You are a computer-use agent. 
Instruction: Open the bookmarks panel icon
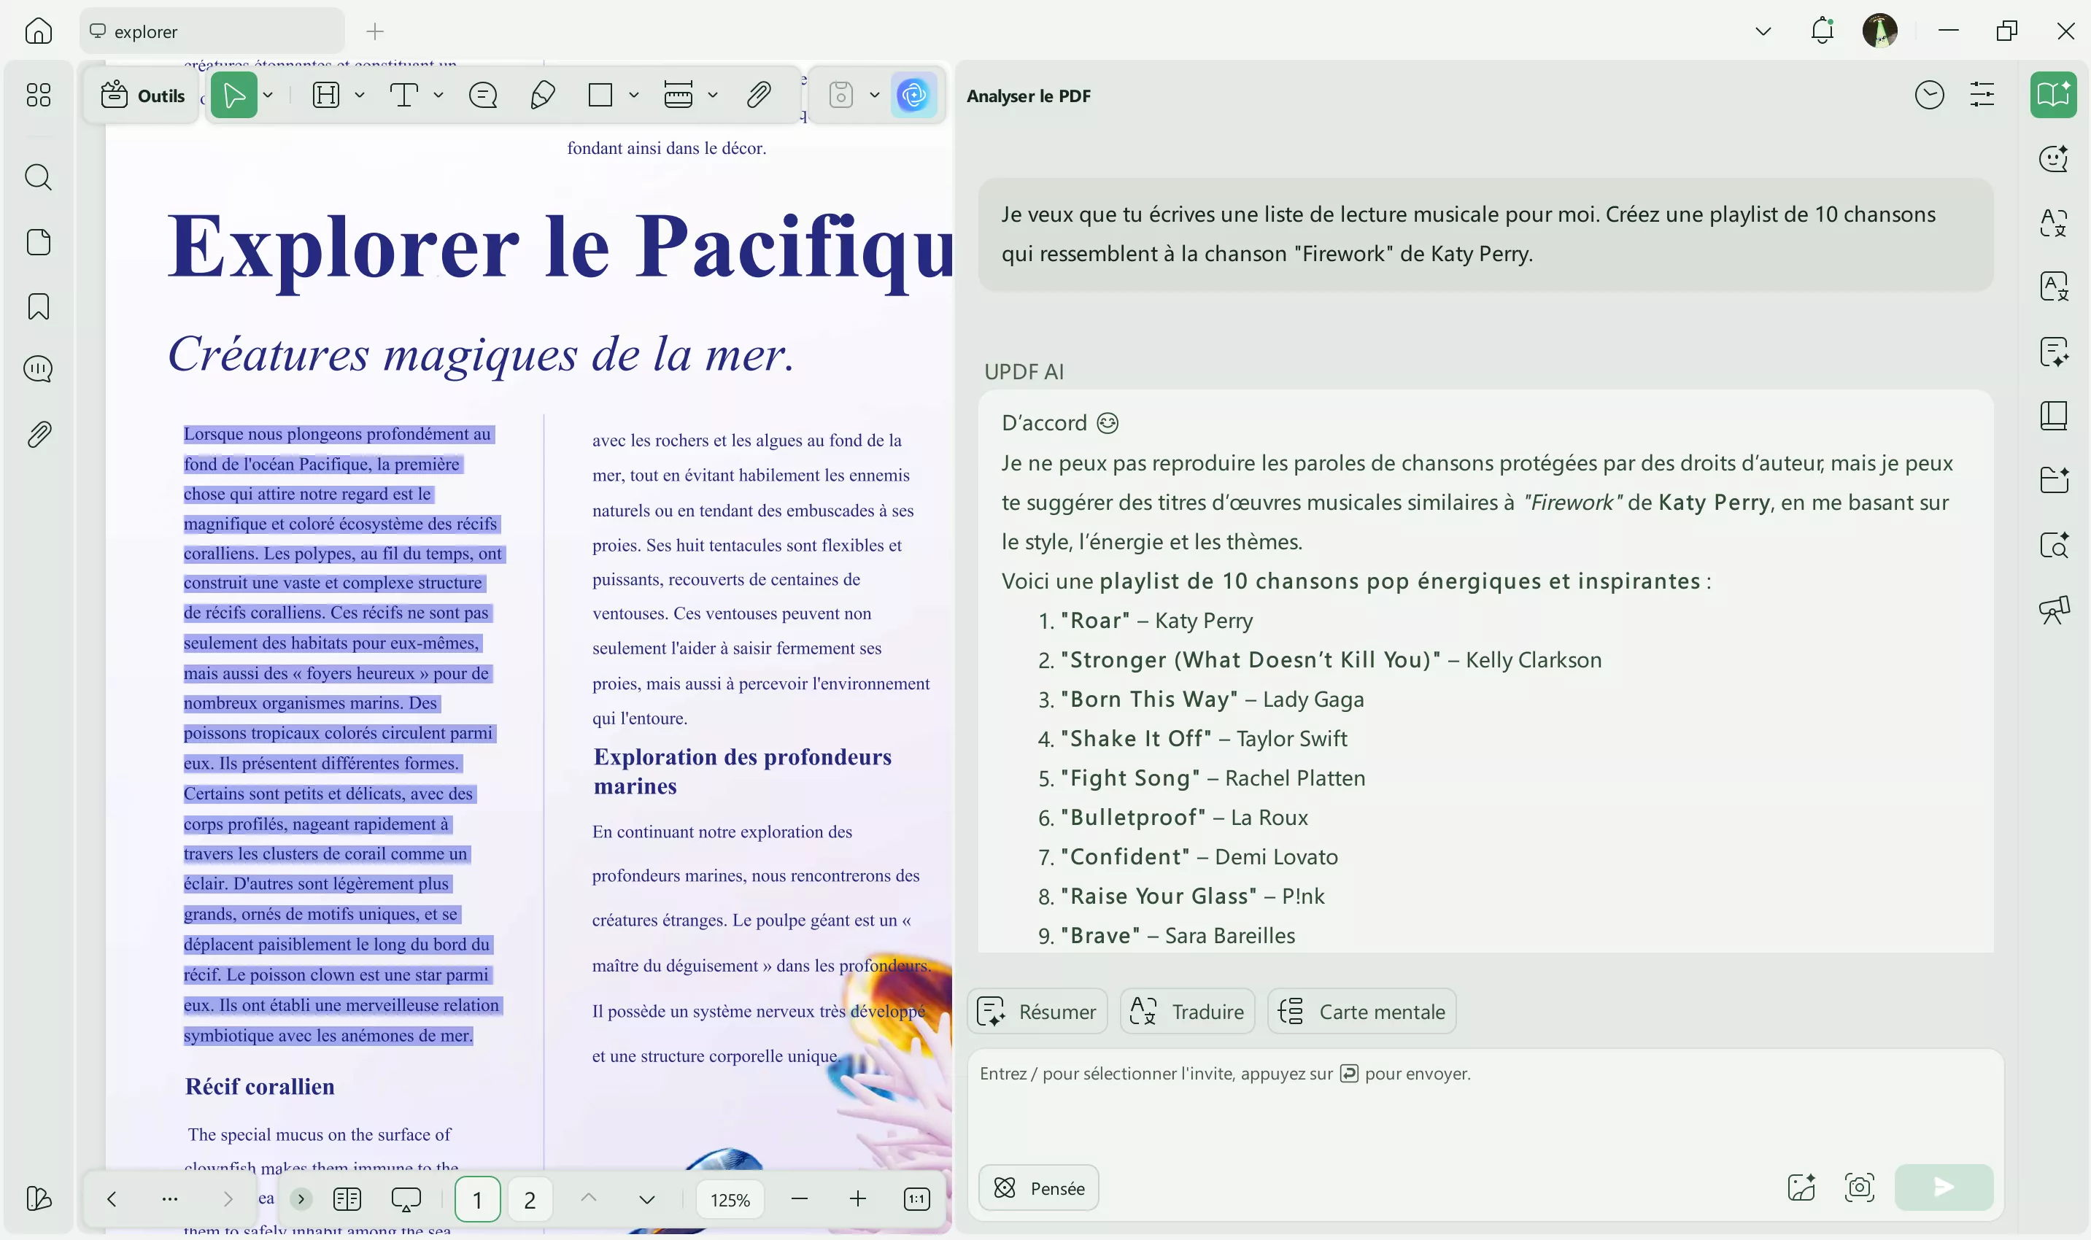tap(39, 306)
